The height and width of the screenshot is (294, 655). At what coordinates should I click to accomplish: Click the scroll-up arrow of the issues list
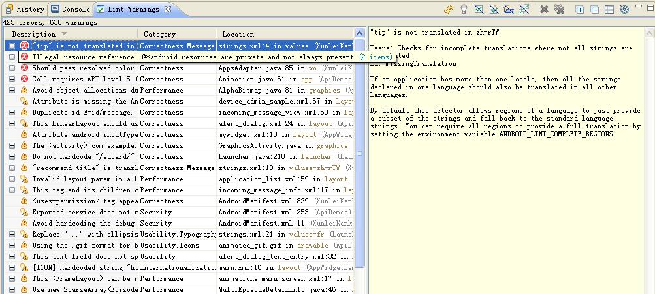359,33
